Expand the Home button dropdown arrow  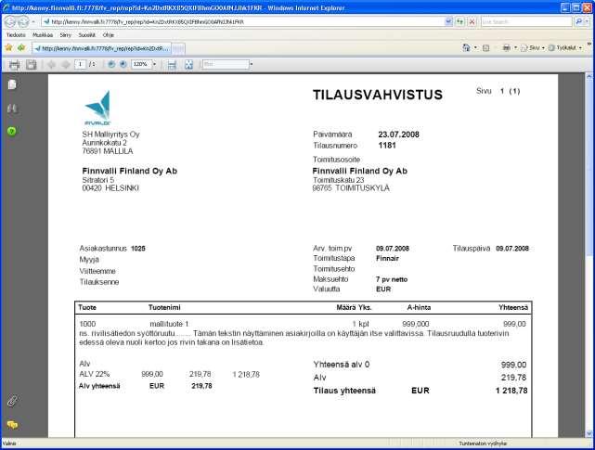coord(475,48)
